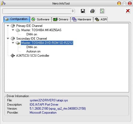Select Primary IDE Channel tree row
133x124 pixels.
pos(29,26)
